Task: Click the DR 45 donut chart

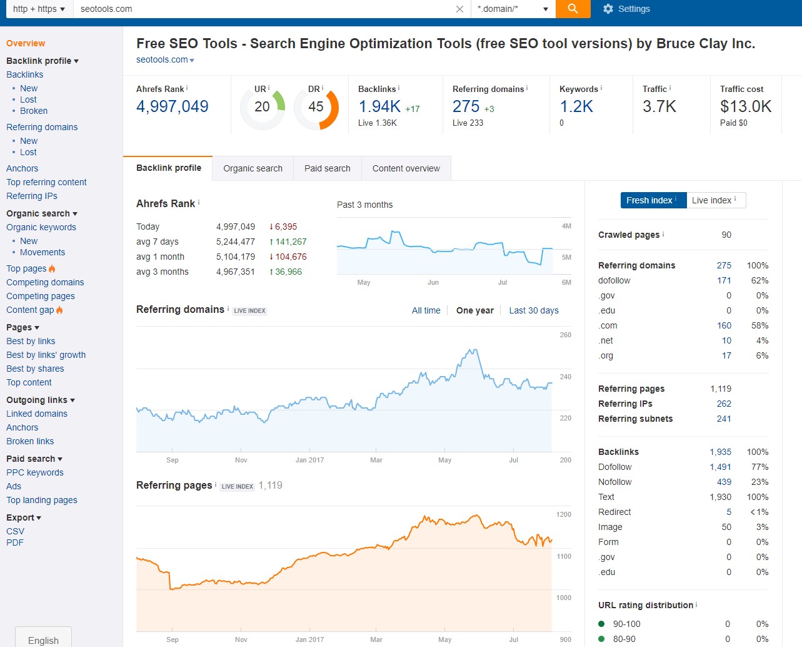Action: click(316, 107)
